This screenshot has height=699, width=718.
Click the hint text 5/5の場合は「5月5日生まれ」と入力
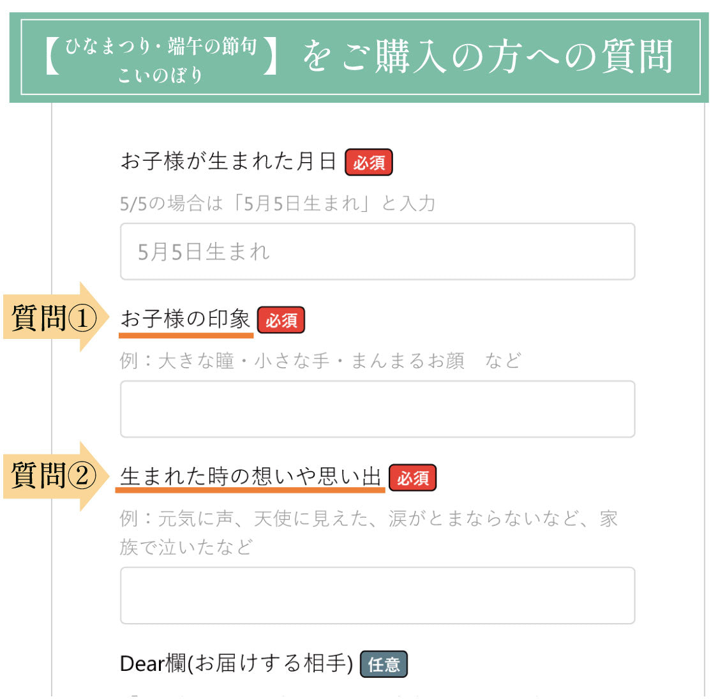pyautogui.click(x=278, y=204)
